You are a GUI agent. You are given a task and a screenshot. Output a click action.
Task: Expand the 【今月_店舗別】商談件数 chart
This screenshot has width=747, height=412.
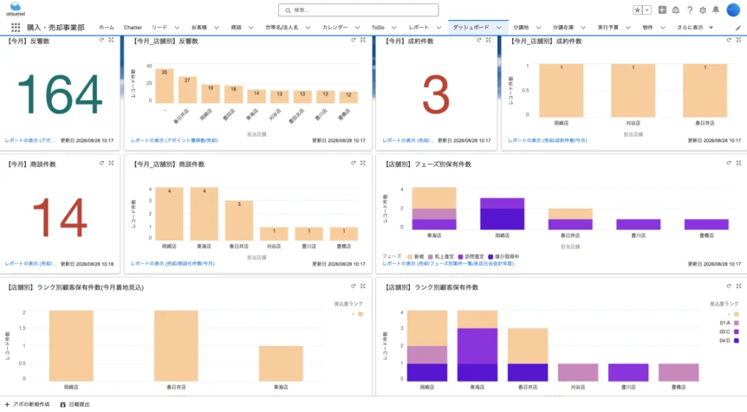(x=362, y=164)
